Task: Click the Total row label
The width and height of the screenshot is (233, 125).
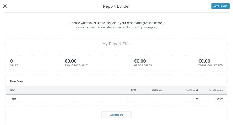Action: pyautogui.click(x=13, y=99)
